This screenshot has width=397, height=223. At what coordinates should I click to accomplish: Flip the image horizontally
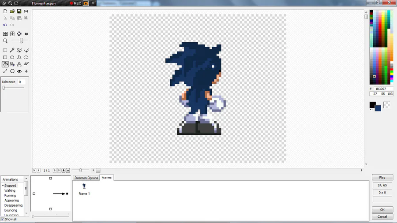5,33
